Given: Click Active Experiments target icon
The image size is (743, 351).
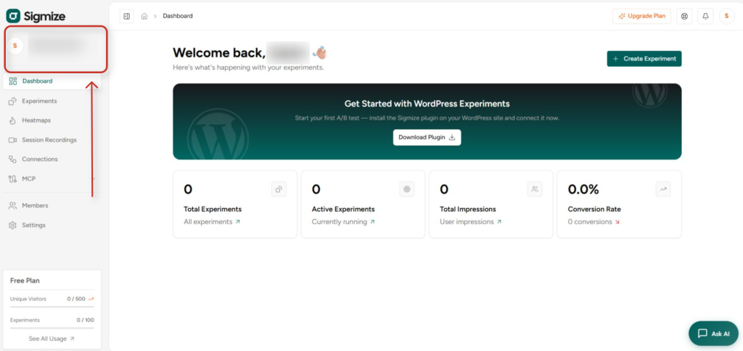Looking at the screenshot, I should 407,189.
